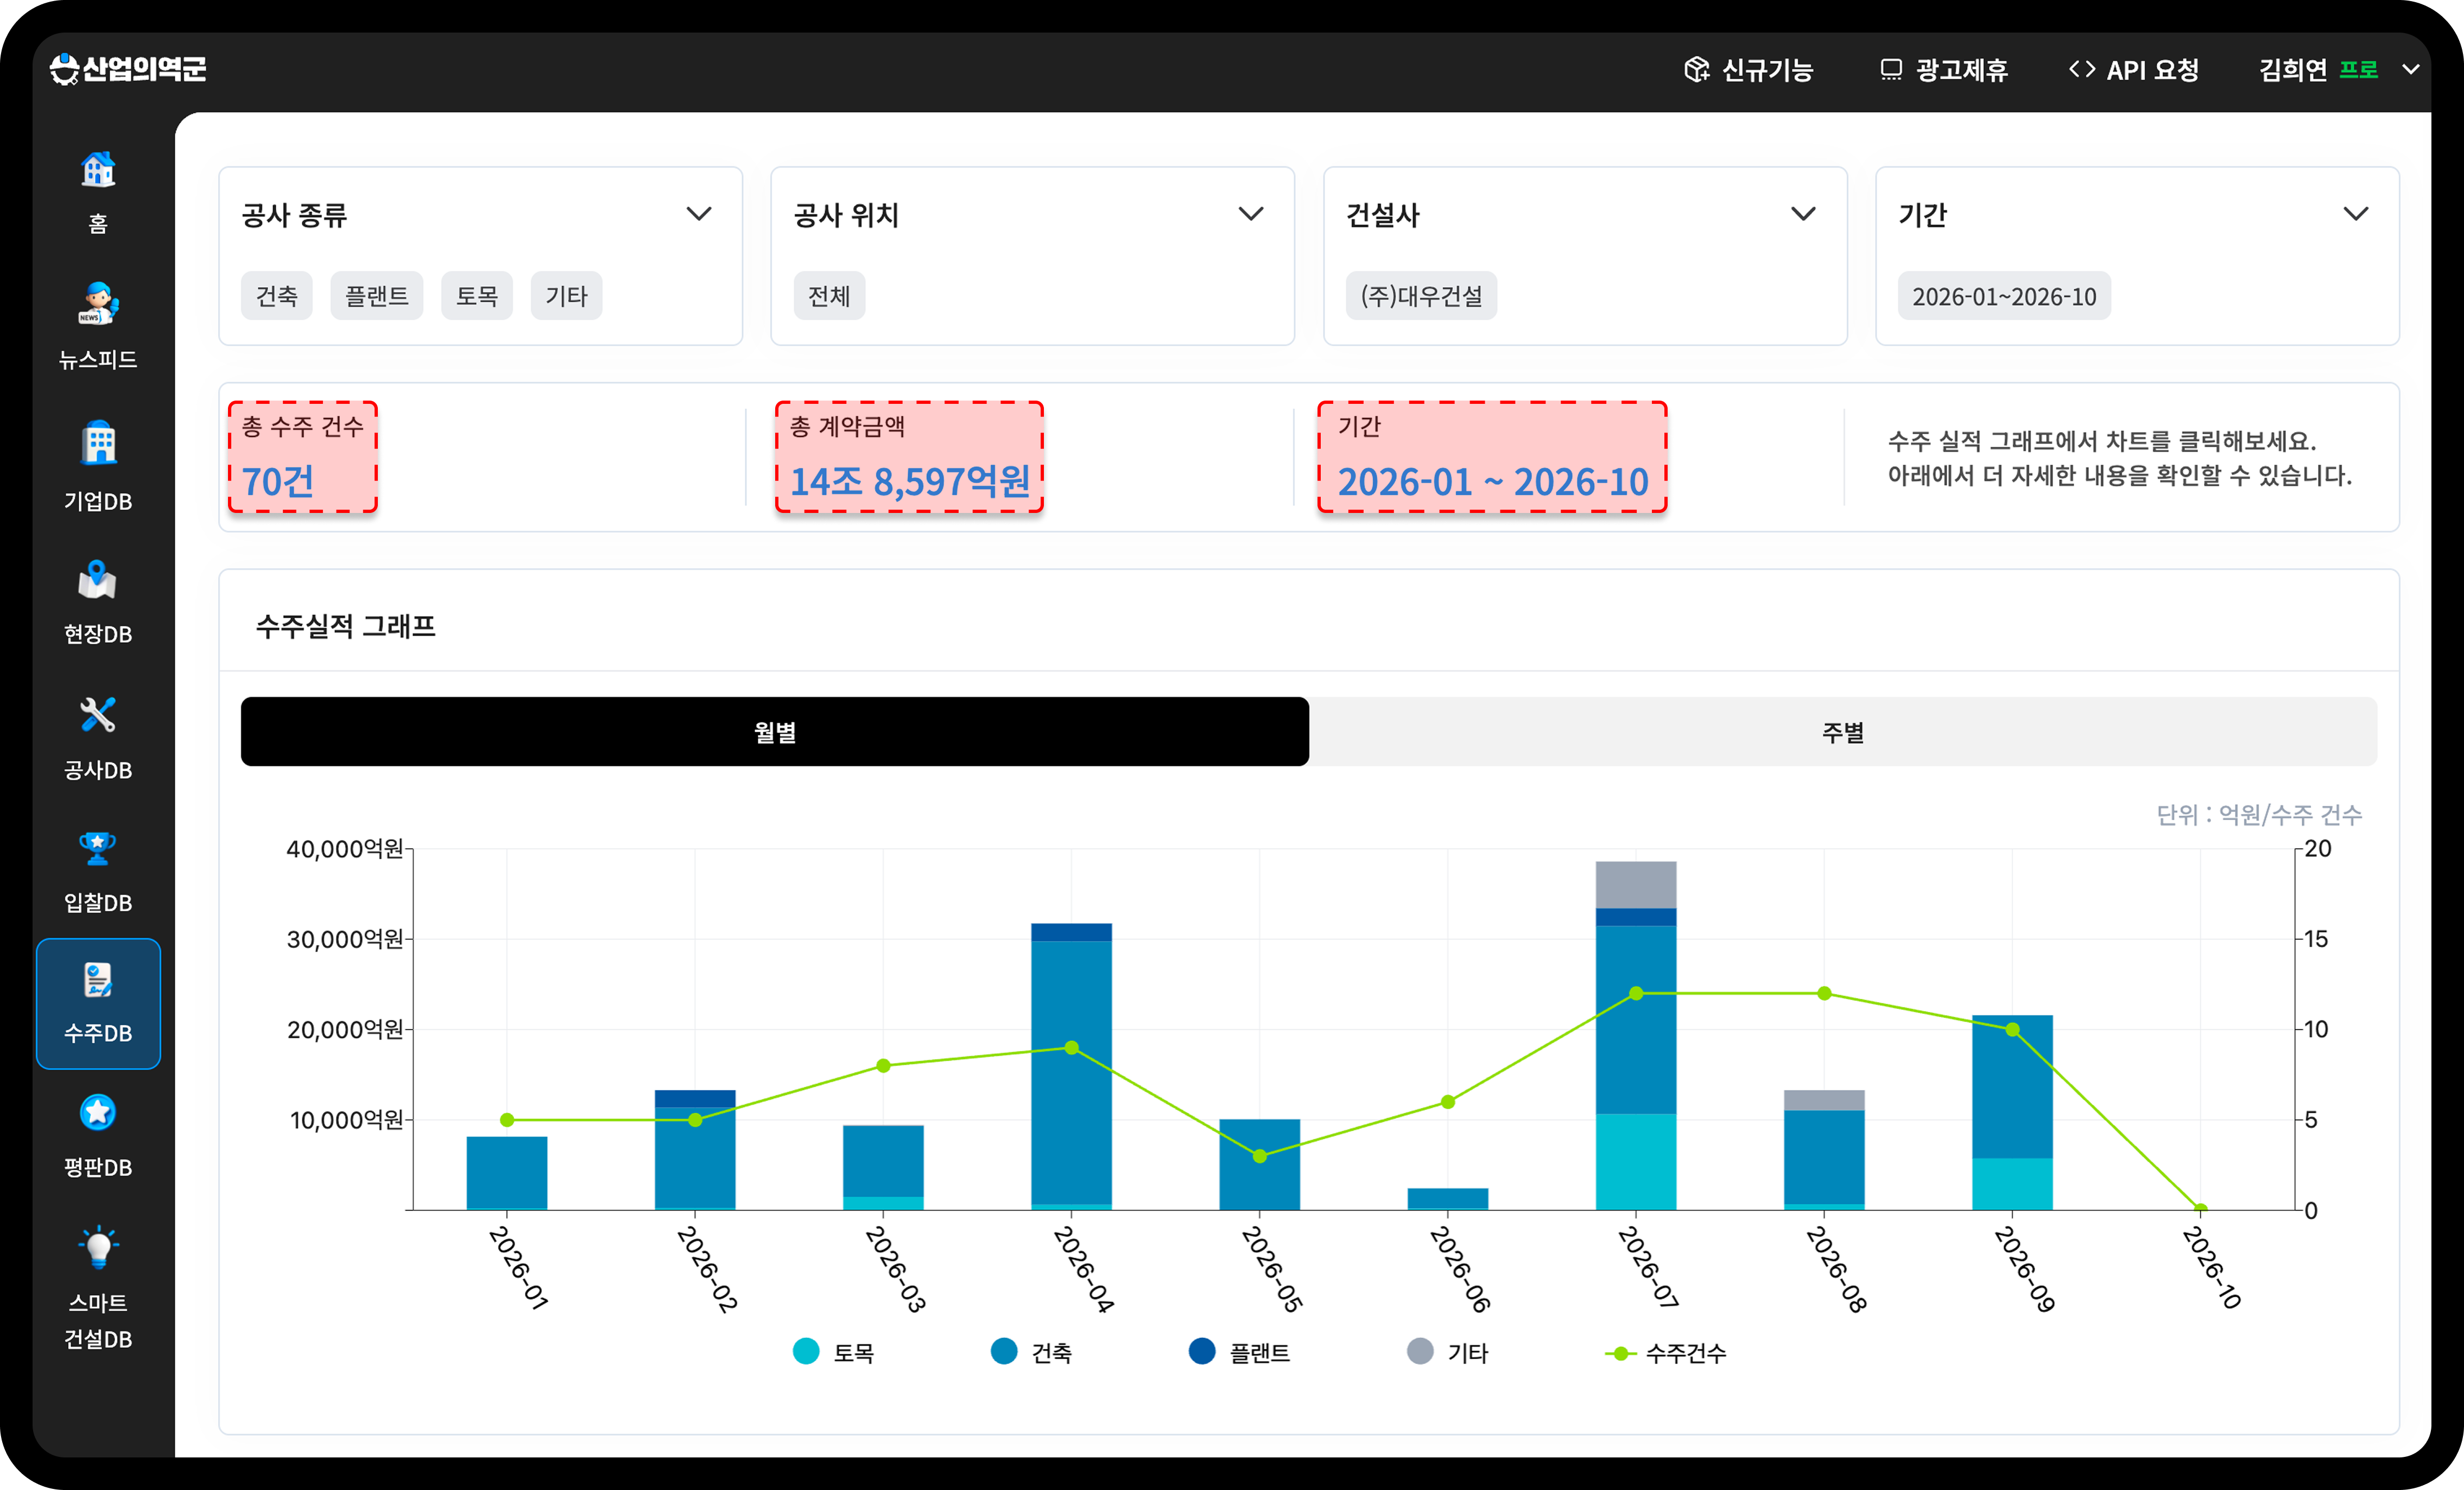Toggle 건축 series in chart legend
The height and width of the screenshot is (1490, 2464).
1031,1352
